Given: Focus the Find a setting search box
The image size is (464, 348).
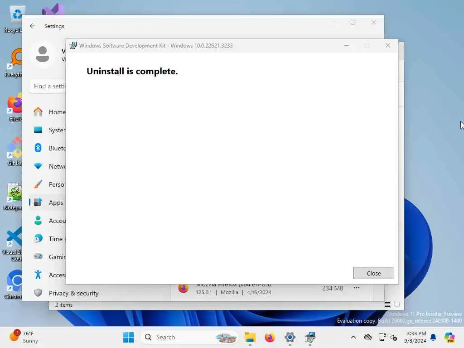Looking at the screenshot, I should tap(47, 86).
